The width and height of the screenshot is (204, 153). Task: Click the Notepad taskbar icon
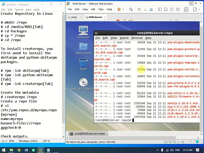(x=48, y=150)
